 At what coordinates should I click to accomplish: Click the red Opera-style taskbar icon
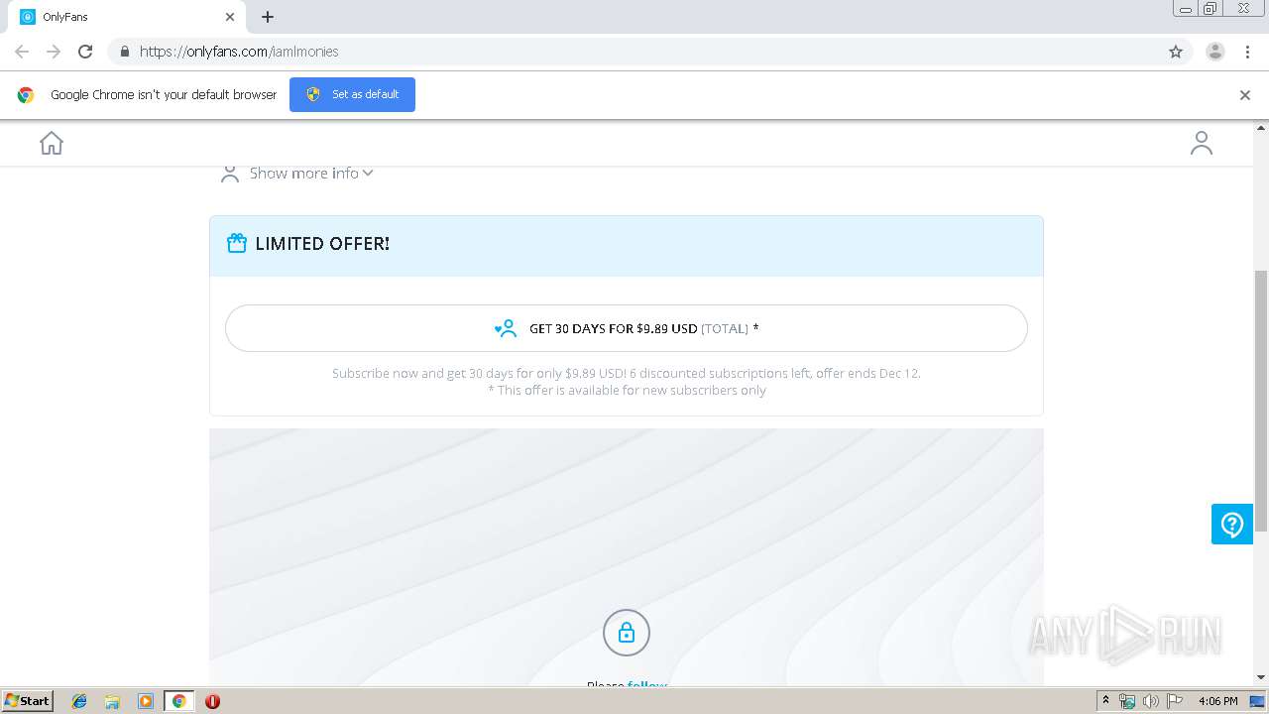(x=212, y=701)
